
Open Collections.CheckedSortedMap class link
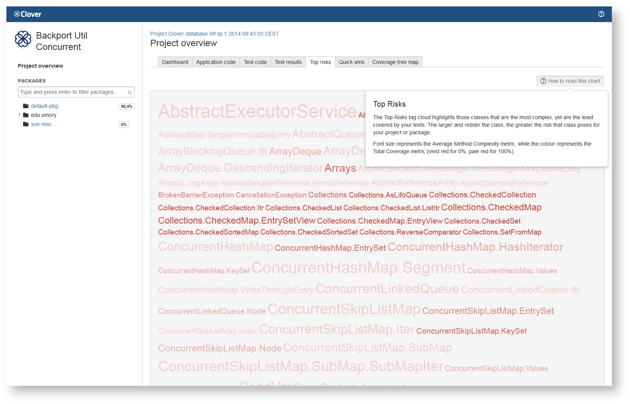208,232
